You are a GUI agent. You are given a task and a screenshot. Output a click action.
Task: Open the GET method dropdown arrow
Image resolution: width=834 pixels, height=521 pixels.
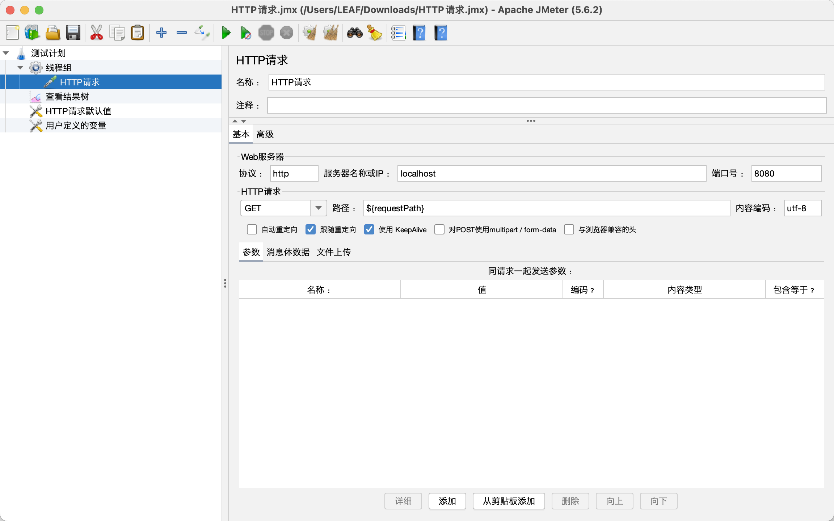pos(319,208)
